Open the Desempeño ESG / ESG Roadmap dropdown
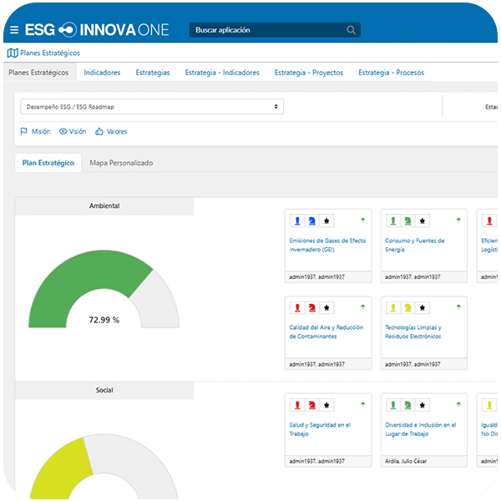 click(152, 107)
